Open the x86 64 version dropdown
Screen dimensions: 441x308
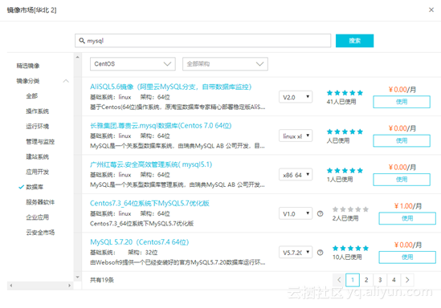296,175
